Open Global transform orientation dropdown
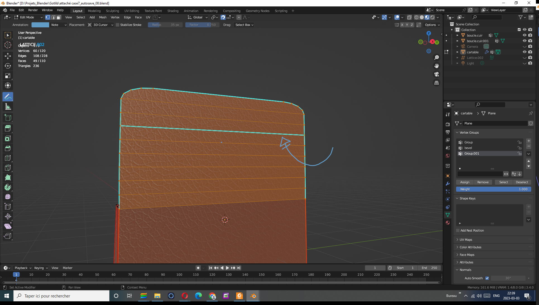Image resolution: width=539 pixels, height=305 pixels. pos(198,17)
